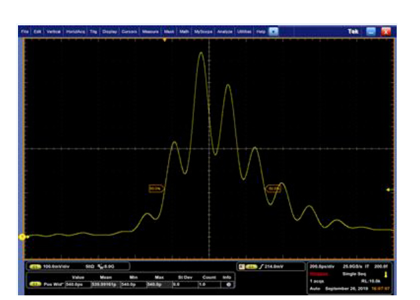Click the 214.0mV trigger level readout
This screenshot has width=420, height=300.
coord(274,267)
